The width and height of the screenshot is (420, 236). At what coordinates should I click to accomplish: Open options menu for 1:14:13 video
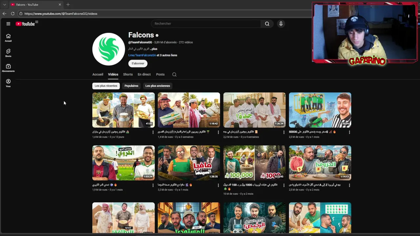(349, 185)
